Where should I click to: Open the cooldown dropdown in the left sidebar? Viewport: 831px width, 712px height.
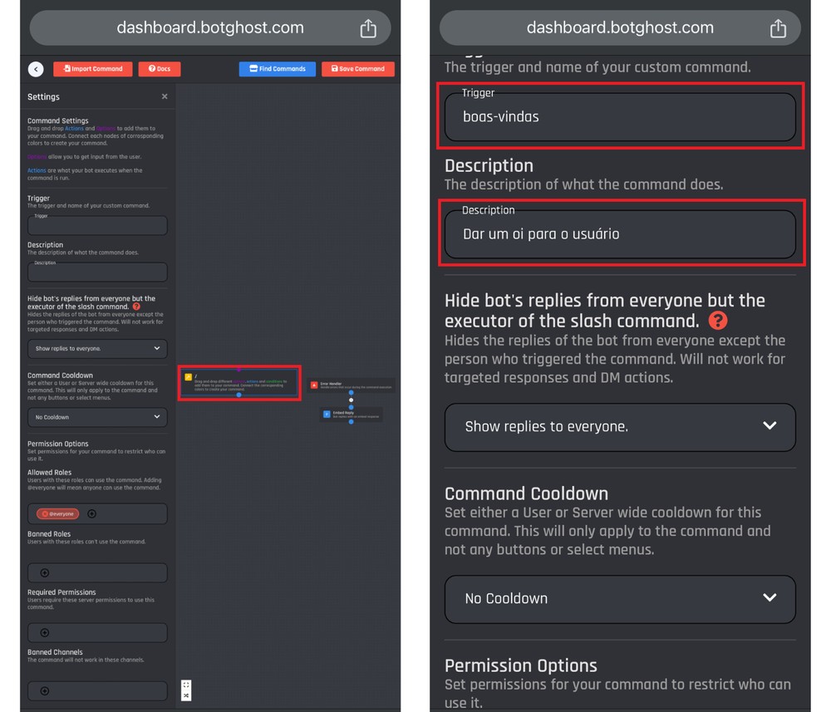coord(97,417)
